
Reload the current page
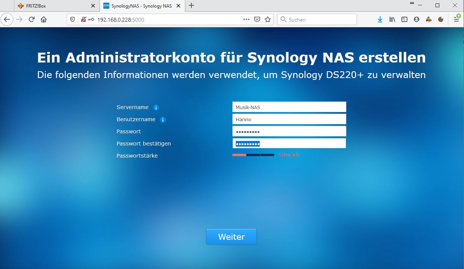pyautogui.click(x=32, y=19)
